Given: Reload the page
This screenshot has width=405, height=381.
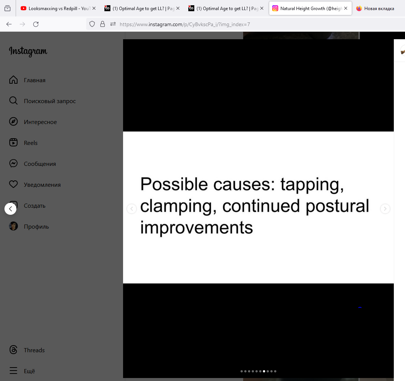Looking at the screenshot, I should click(x=36, y=24).
